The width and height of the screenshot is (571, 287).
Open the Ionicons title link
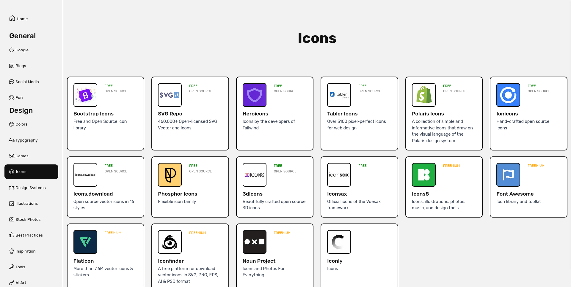[x=507, y=114]
